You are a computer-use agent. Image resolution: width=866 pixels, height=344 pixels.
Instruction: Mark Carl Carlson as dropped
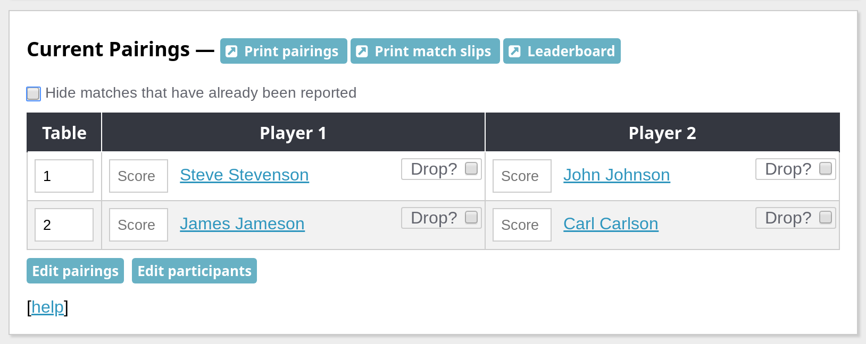[826, 218]
